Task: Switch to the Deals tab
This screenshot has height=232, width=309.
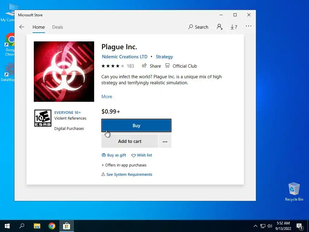Action: point(58,27)
